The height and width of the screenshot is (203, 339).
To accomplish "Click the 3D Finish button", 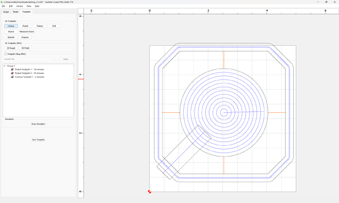I will click(x=25, y=48).
